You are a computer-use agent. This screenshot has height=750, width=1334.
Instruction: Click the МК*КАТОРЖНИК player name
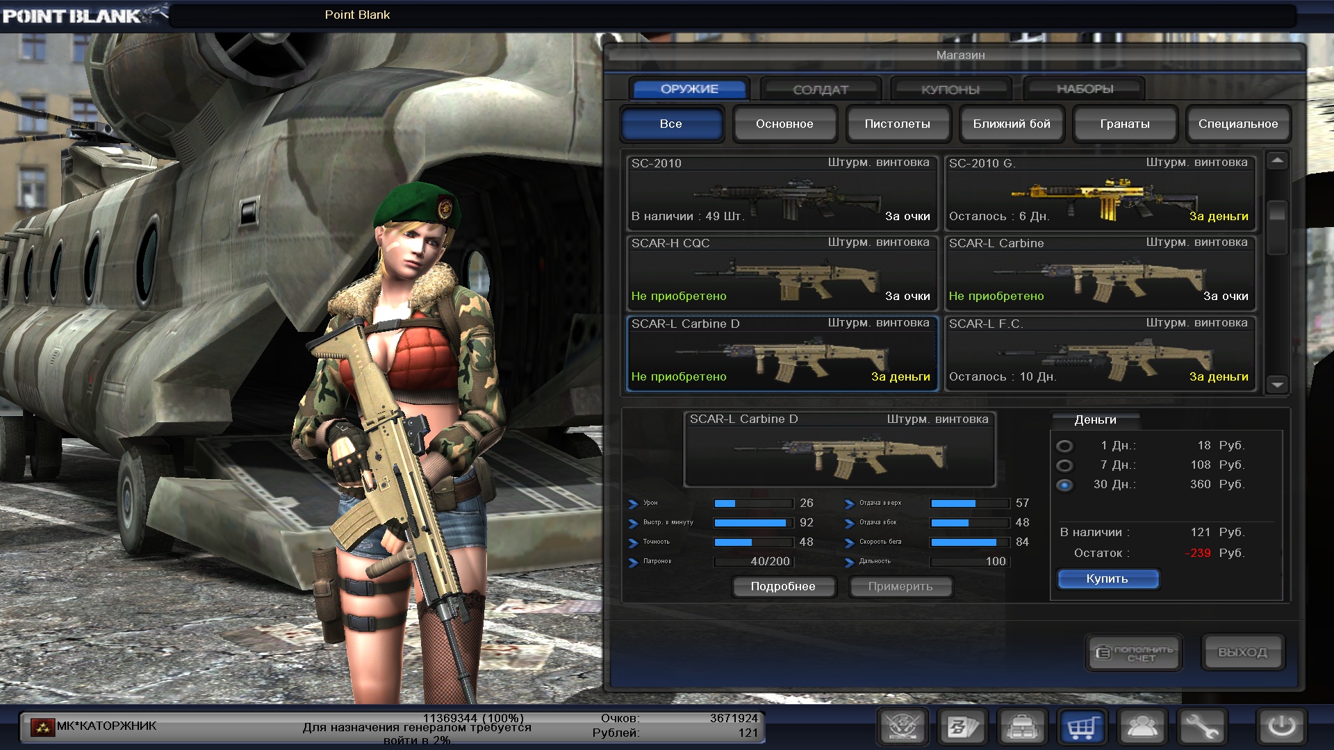[106, 726]
